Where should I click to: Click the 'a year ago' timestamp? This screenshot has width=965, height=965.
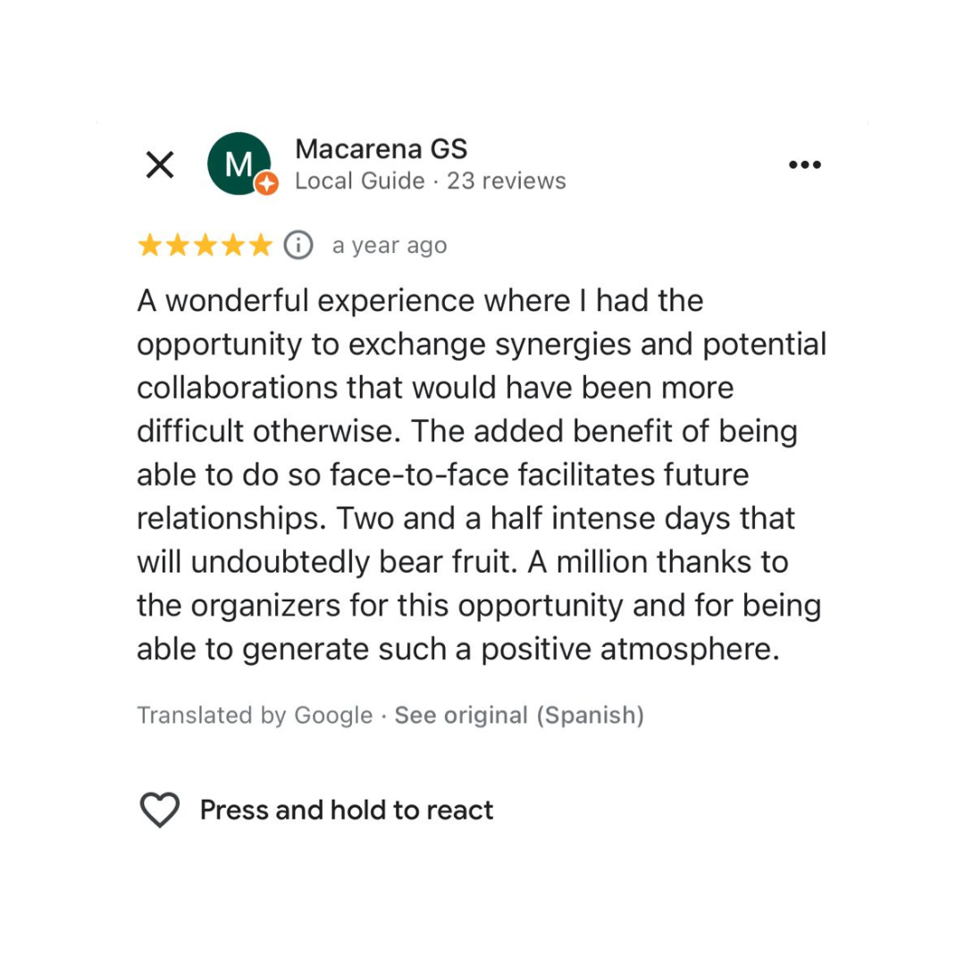pos(389,246)
